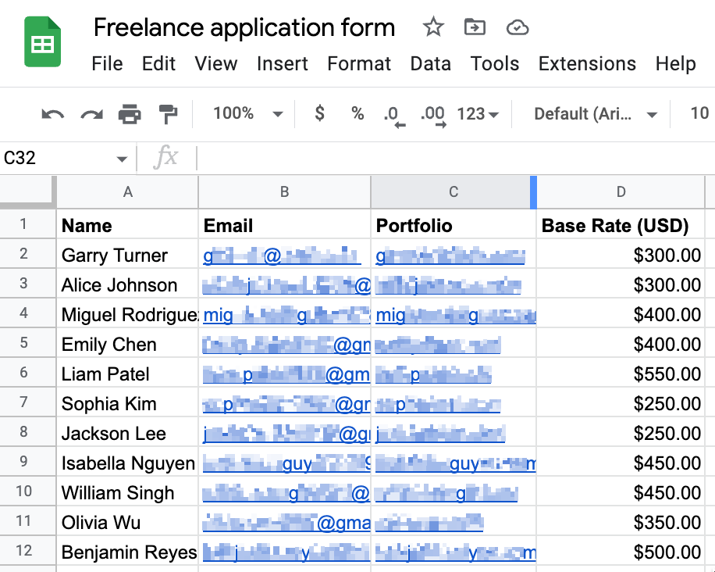Click the formula bar input field
The image size is (715, 572).
tap(453, 159)
